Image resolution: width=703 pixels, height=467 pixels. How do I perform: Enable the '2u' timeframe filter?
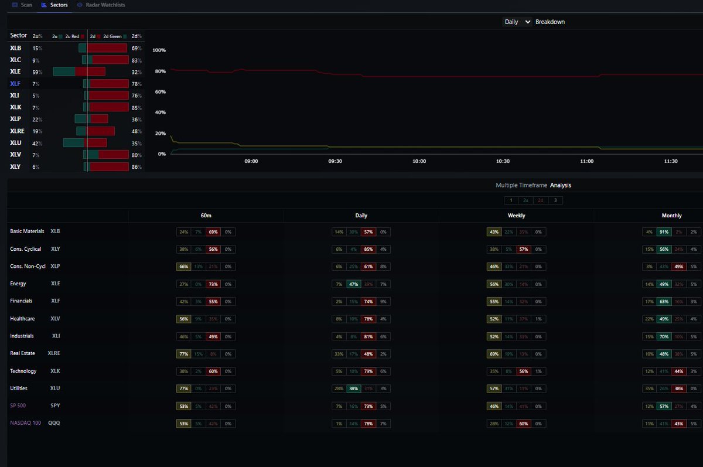click(526, 200)
